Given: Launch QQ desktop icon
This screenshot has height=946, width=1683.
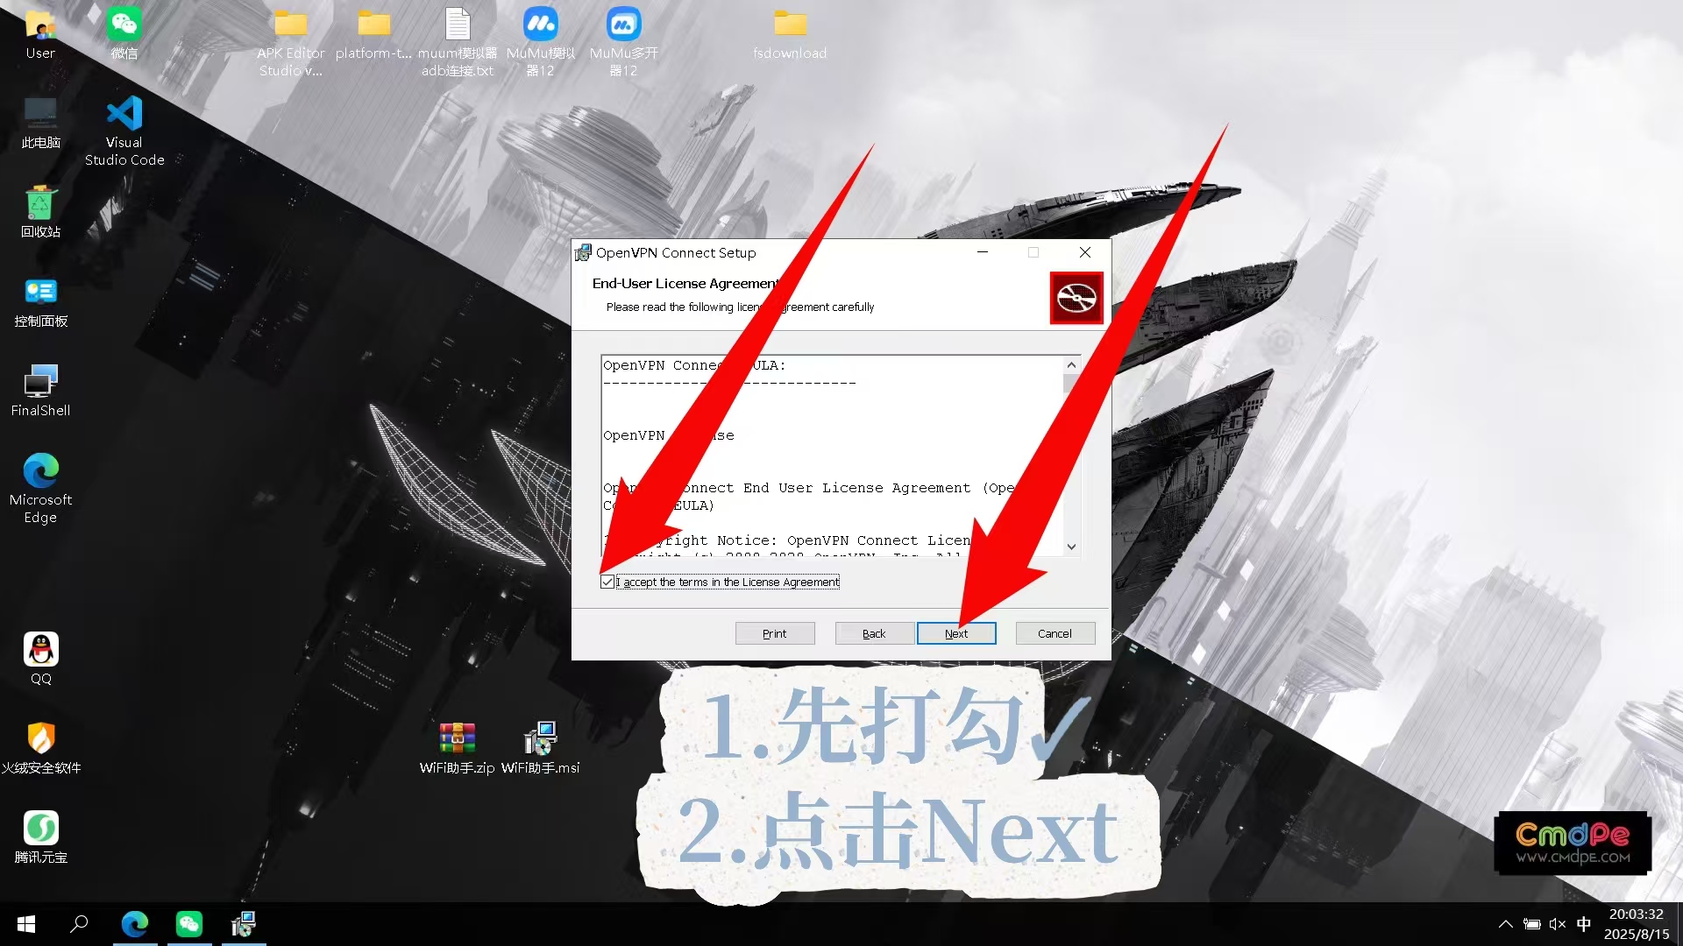Looking at the screenshot, I should click(x=40, y=660).
